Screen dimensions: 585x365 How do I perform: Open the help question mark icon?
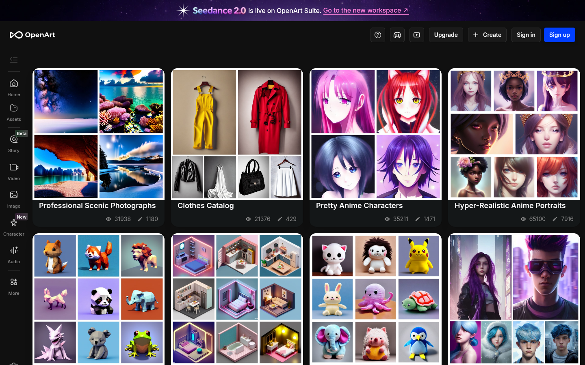click(378, 35)
